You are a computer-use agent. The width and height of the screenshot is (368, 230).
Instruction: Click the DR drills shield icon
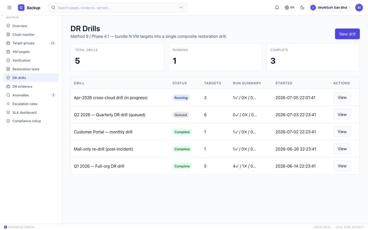[x=8, y=78]
